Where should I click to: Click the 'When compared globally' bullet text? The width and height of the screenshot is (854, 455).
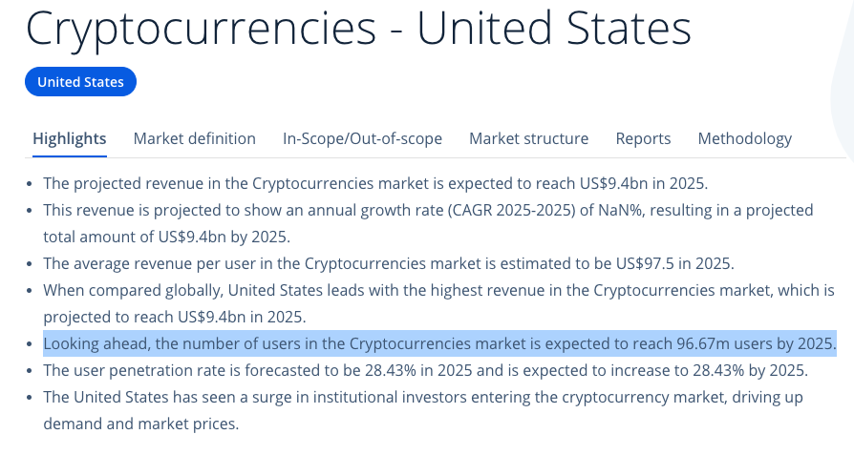tap(439, 303)
